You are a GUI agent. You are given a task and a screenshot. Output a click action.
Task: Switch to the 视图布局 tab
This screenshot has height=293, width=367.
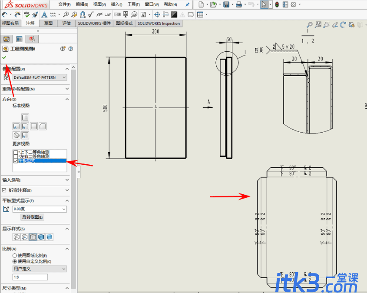click(x=10, y=23)
